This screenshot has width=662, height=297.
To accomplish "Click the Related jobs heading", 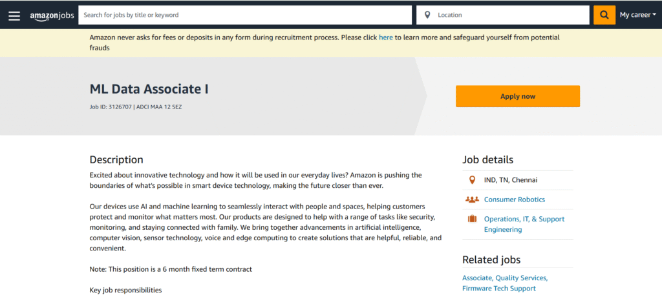I will coord(491,260).
